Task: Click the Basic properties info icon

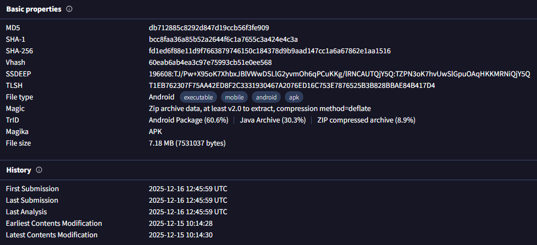Action: pos(69,9)
